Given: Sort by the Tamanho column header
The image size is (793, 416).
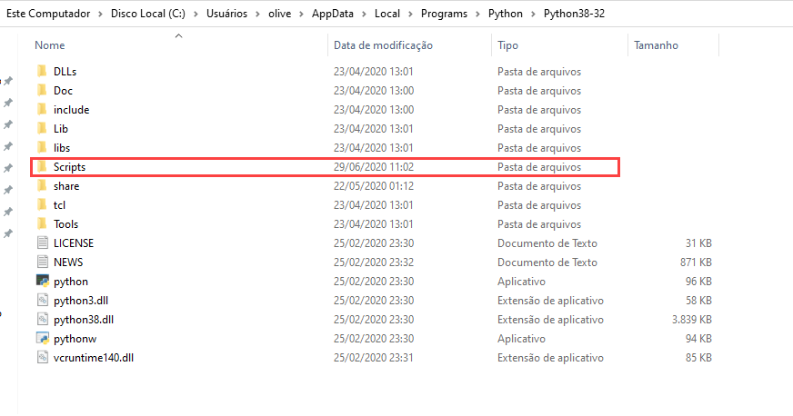Looking at the screenshot, I should pos(656,45).
